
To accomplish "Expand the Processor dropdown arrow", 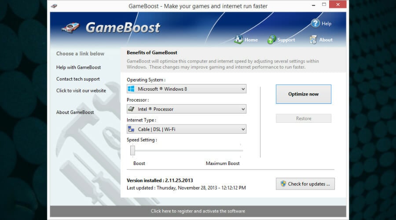I will 243,109.
